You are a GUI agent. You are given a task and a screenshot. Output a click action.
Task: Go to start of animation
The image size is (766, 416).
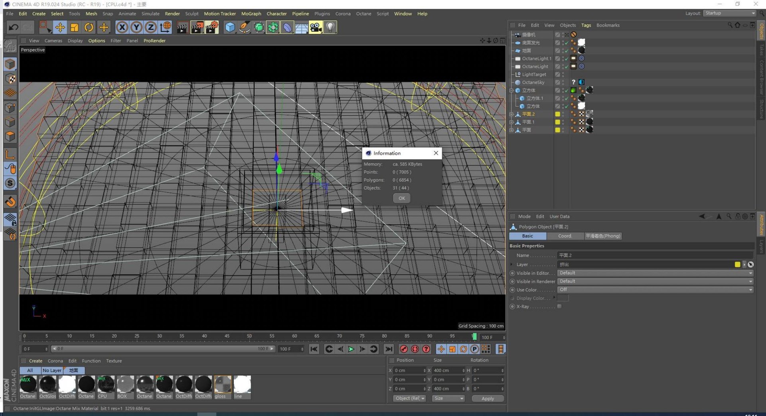[314, 349]
